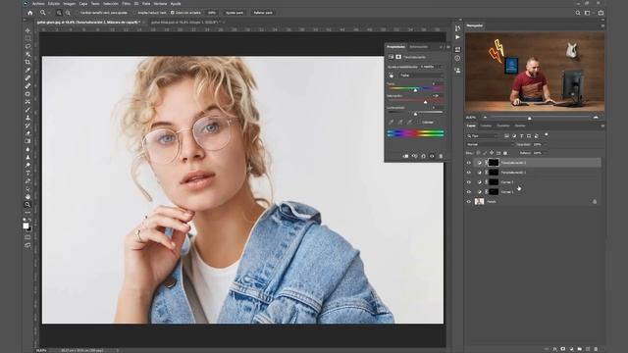This screenshot has width=628, height=353.
Task: Open the Capa menu
Action: (x=82, y=4)
